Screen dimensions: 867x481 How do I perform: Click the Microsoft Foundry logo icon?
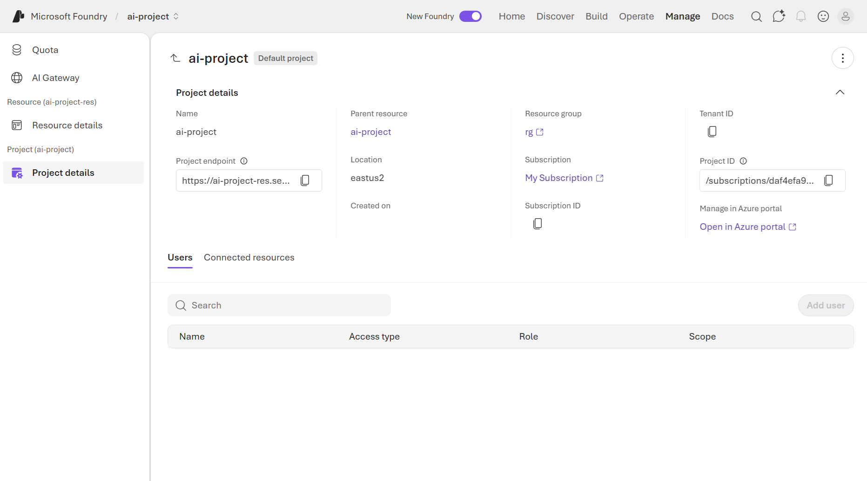pos(18,16)
